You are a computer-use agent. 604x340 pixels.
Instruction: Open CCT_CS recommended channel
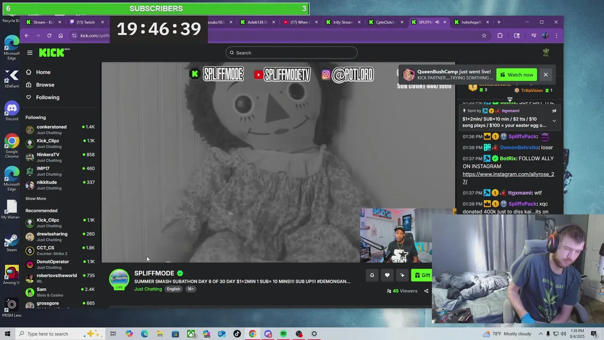click(x=60, y=250)
